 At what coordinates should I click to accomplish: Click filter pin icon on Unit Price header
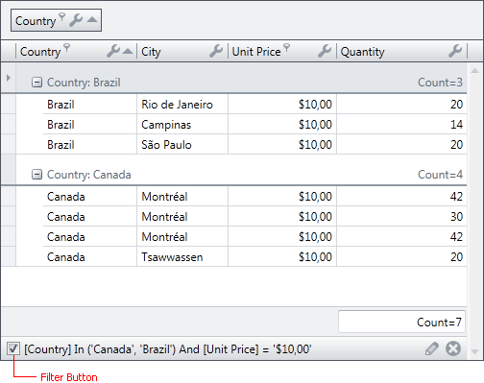(287, 47)
